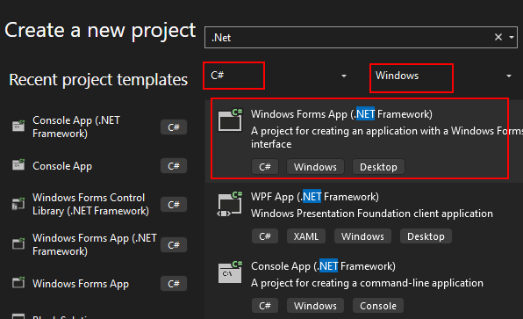
Task: Choose recent template Windows Forms App
Action: tap(81, 284)
